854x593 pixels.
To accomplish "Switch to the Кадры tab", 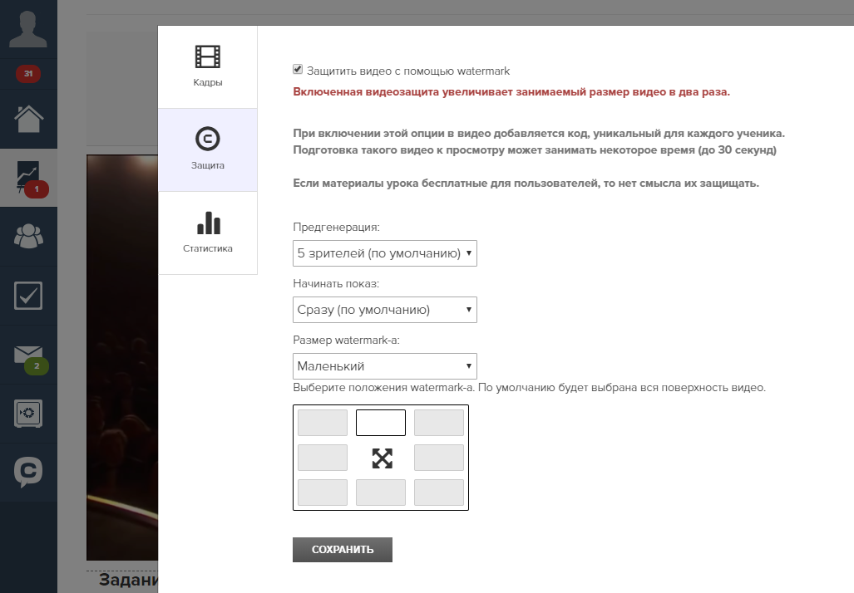I will [x=208, y=67].
